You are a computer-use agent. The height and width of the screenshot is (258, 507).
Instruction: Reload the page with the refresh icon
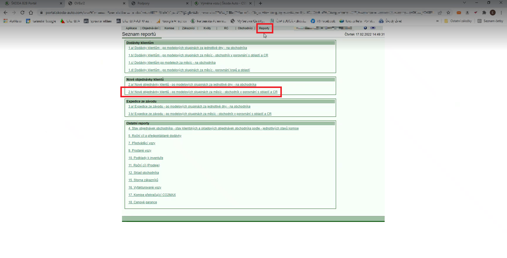(x=22, y=13)
